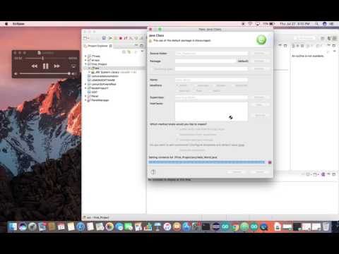
Task: Open iTunes from the dock
Action: [167, 226]
